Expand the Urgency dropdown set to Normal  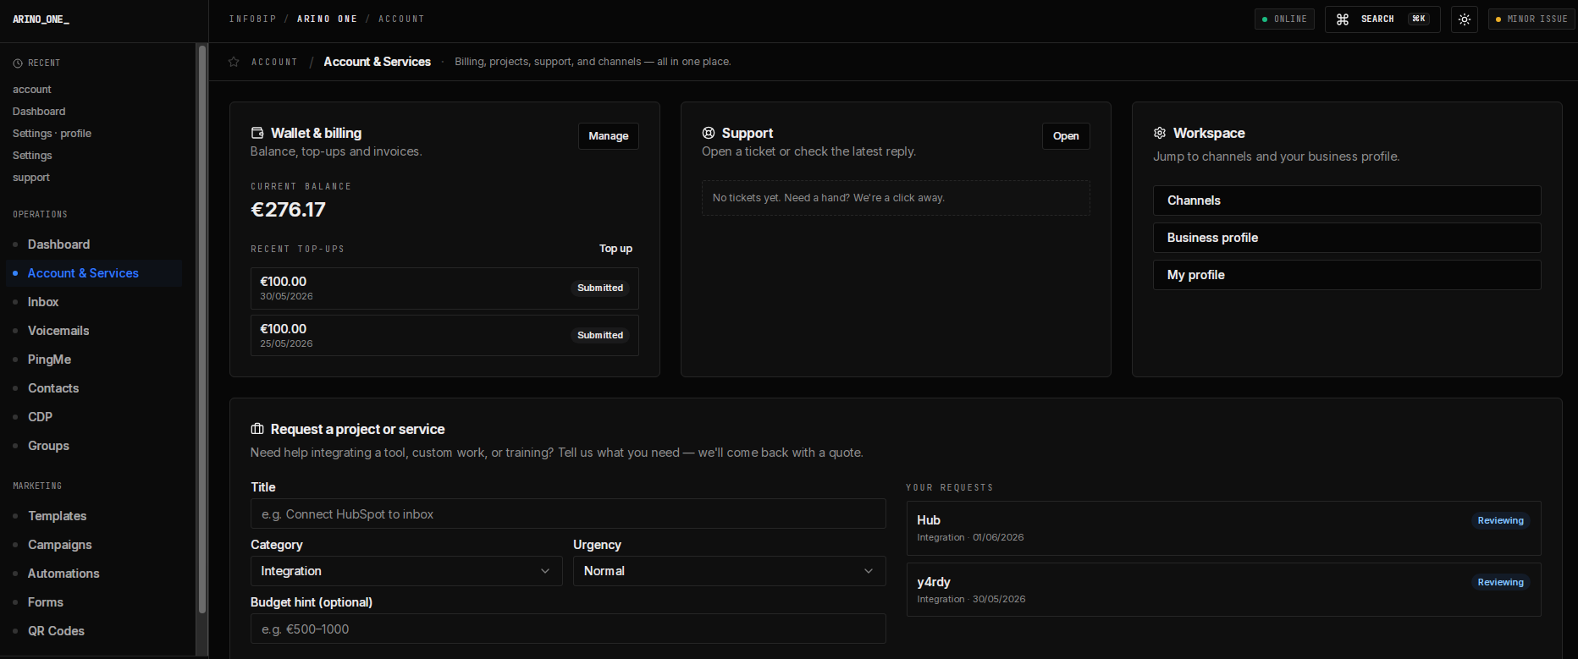click(730, 571)
